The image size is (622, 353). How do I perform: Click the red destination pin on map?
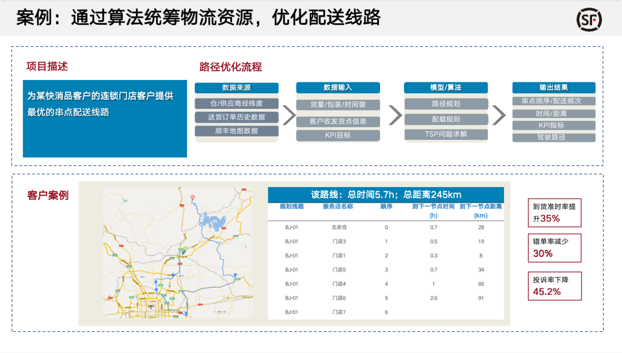tap(192, 197)
